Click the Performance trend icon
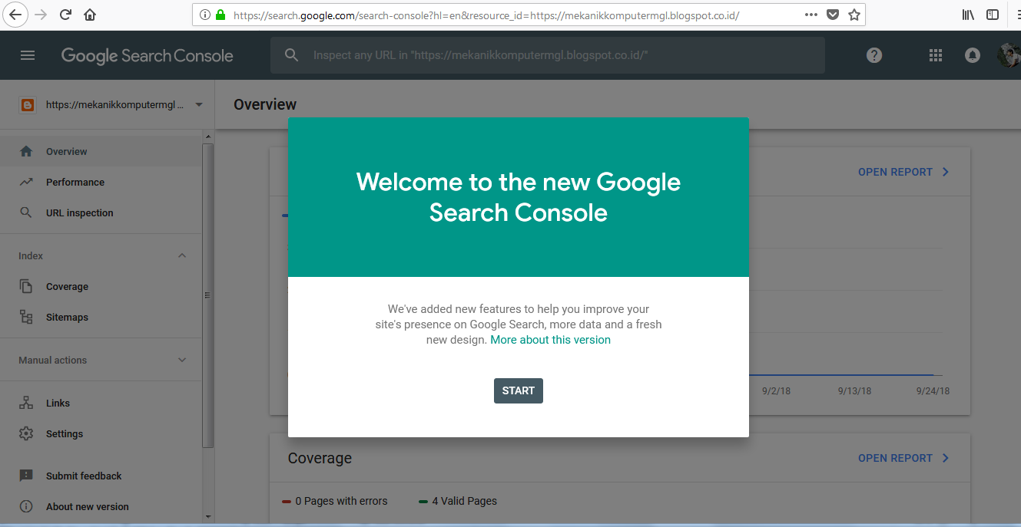The height and width of the screenshot is (527, 1021). 26,182
